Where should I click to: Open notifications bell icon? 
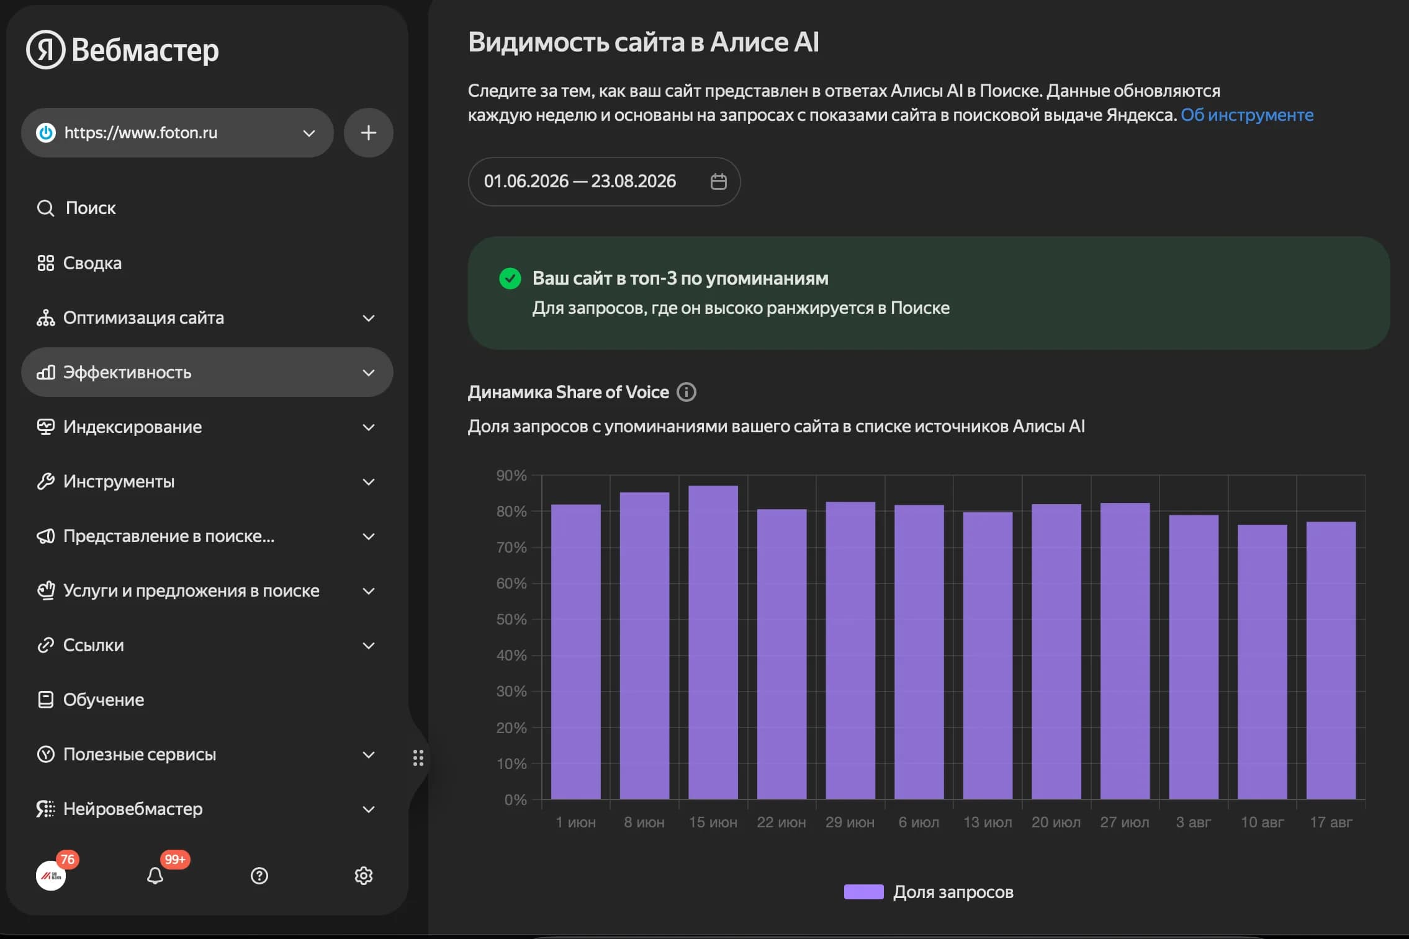tap(155, 876)
